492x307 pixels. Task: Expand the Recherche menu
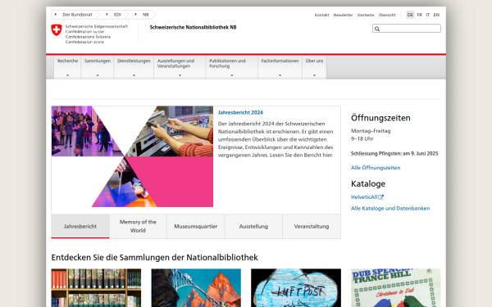(67, 67)
